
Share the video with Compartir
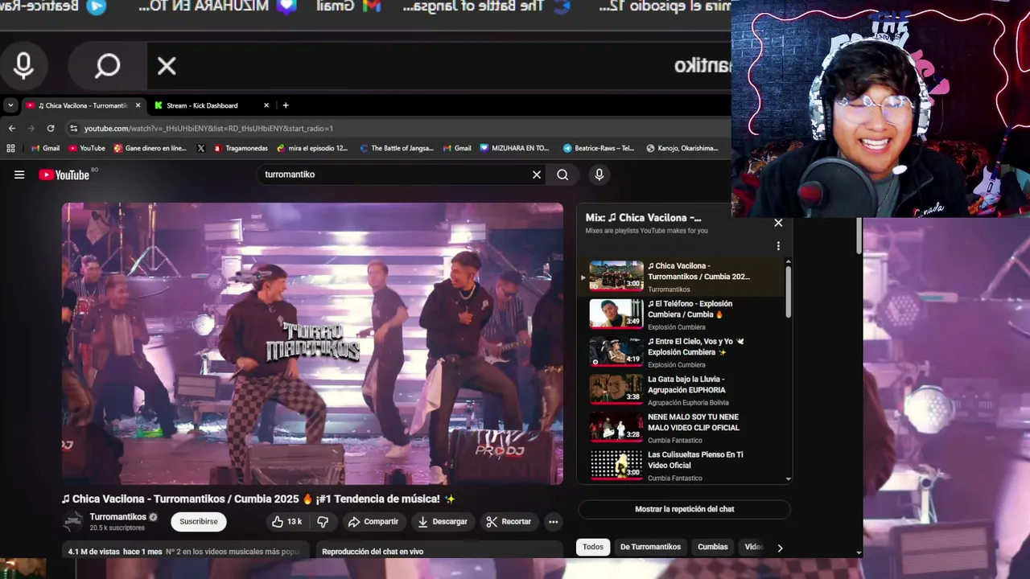click(x=373, y=521)
